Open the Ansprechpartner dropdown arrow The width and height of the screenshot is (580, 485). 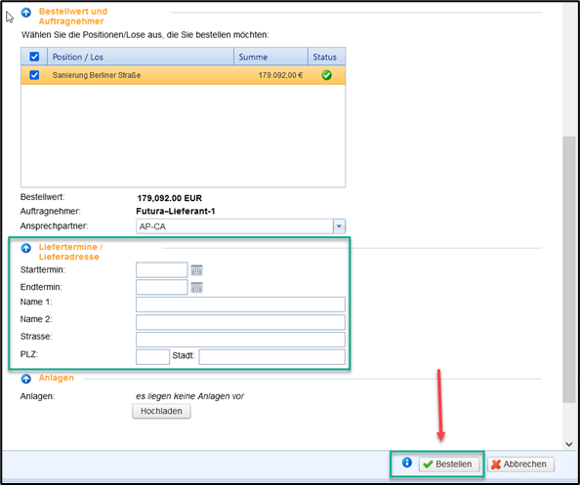[339, 226]
